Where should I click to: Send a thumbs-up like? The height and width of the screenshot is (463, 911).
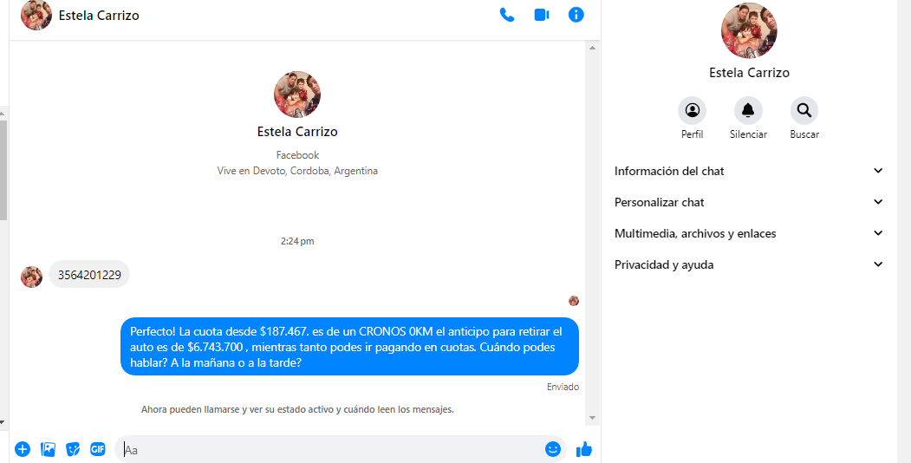pyautogui.click(x=584, y=449)
